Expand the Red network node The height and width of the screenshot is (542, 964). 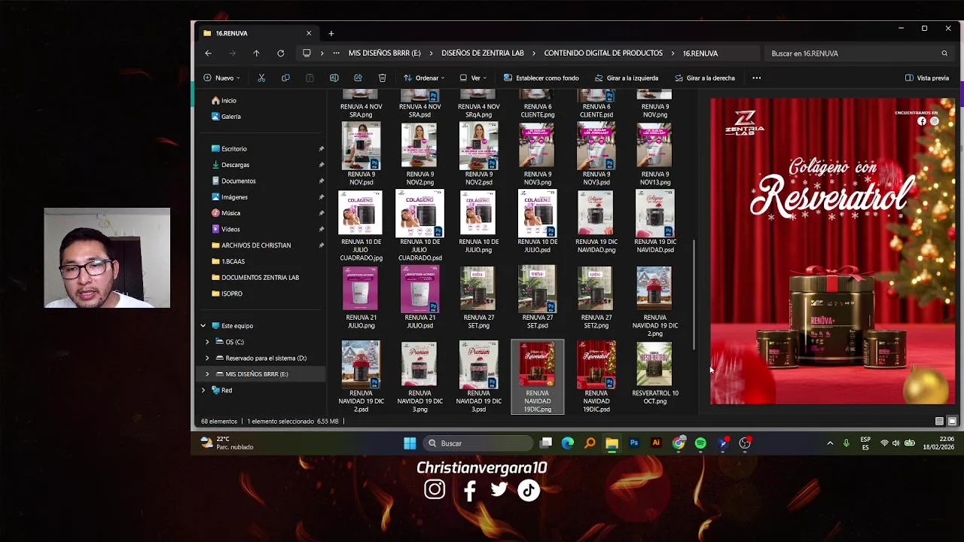tap(203, 391)
